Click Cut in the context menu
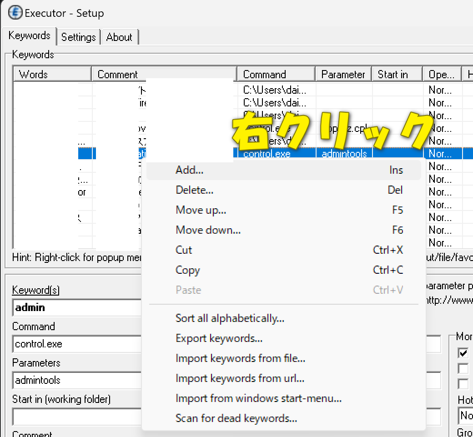 tap(283, 250)
